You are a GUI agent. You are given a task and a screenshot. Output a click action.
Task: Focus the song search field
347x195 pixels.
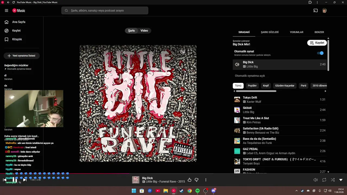click(105, 11)
